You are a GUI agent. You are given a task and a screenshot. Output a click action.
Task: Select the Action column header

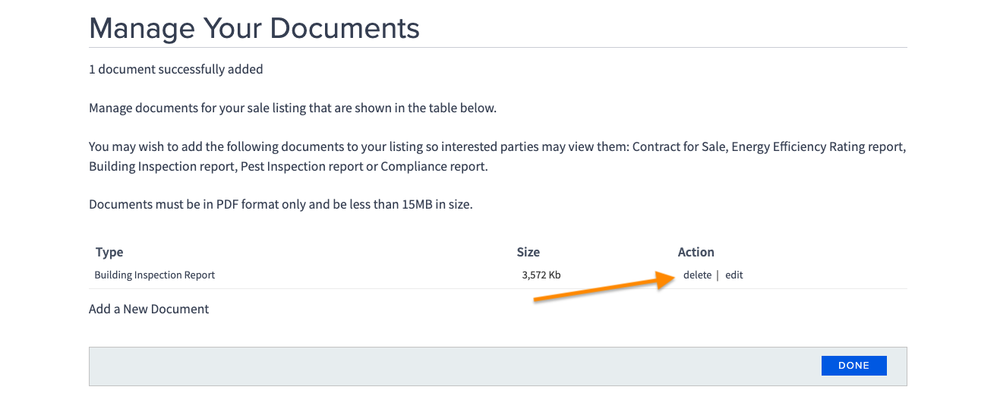(x=696, y=252)
